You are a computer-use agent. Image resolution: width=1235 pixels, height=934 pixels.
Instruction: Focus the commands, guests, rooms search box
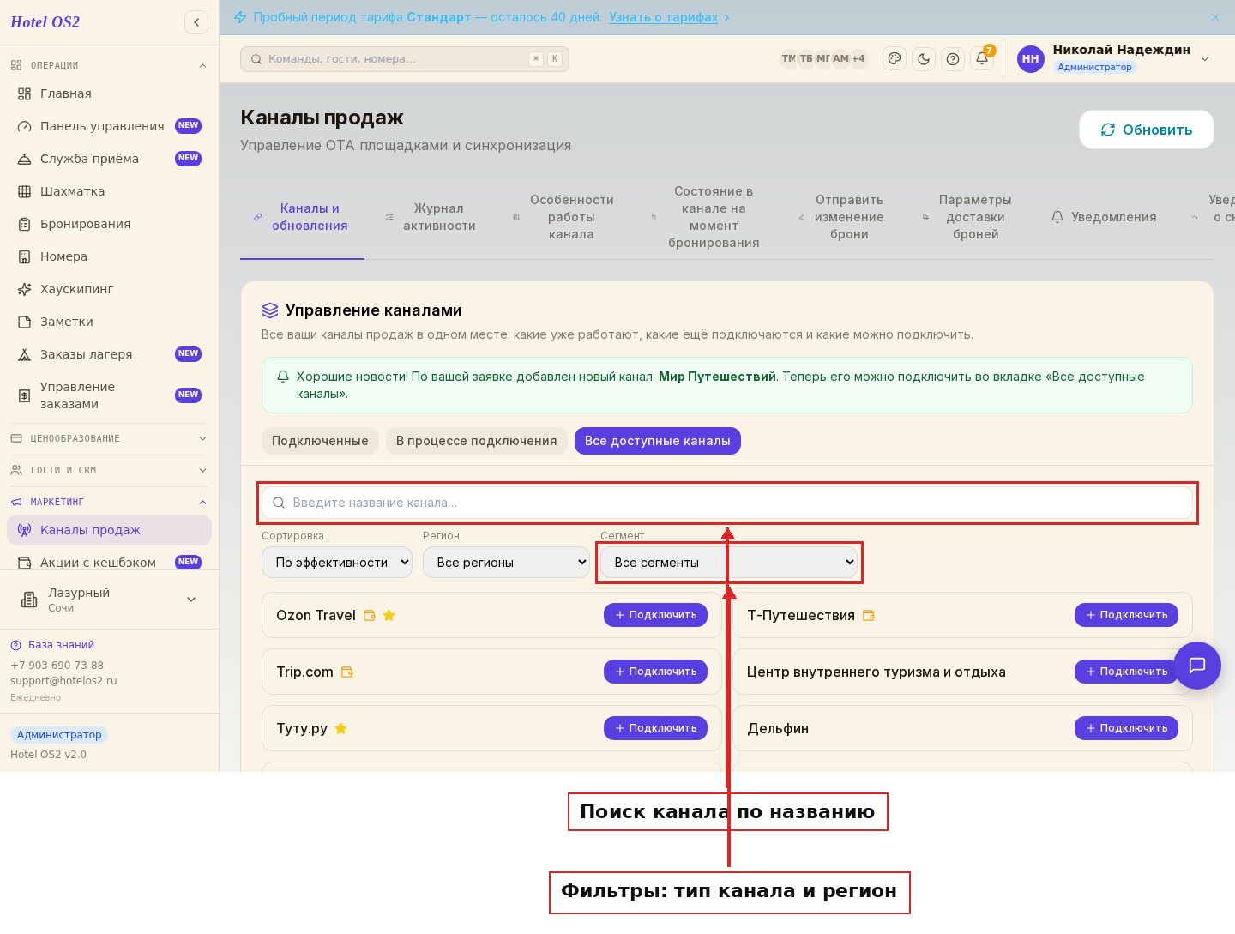[405, 59]
